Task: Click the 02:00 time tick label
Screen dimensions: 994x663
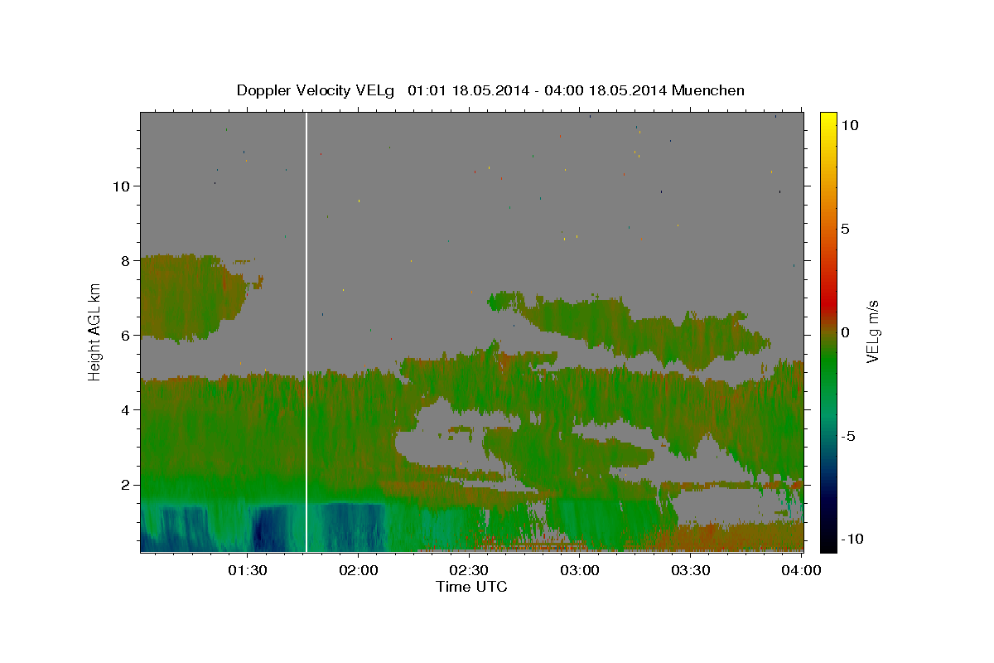Action: pos(358,571)
